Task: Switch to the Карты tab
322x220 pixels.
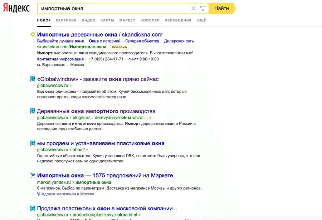Action: click(107, 20)
